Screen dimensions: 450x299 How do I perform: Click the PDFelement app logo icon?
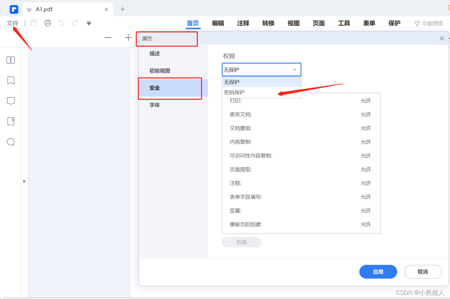point(14,9)
